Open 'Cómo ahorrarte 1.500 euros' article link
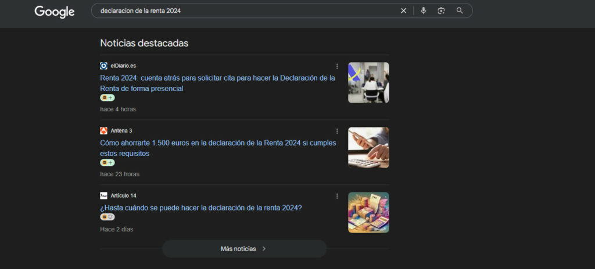 click(218, 148)
